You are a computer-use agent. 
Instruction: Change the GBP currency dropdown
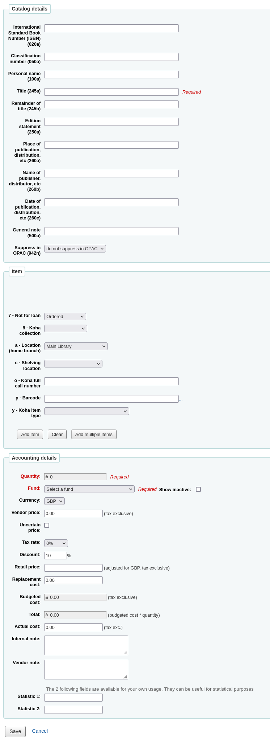point(54,501)
